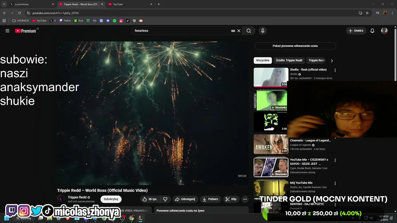The width and height of the screenshot is (397, 223).
Task: Switch to the YouTube tab
Action: [130, 4]
